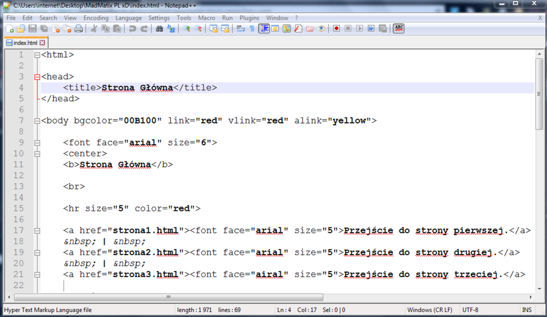Screen dimensions: 547x317
Task: Click line number 15 in the margin
Action: 19,209
